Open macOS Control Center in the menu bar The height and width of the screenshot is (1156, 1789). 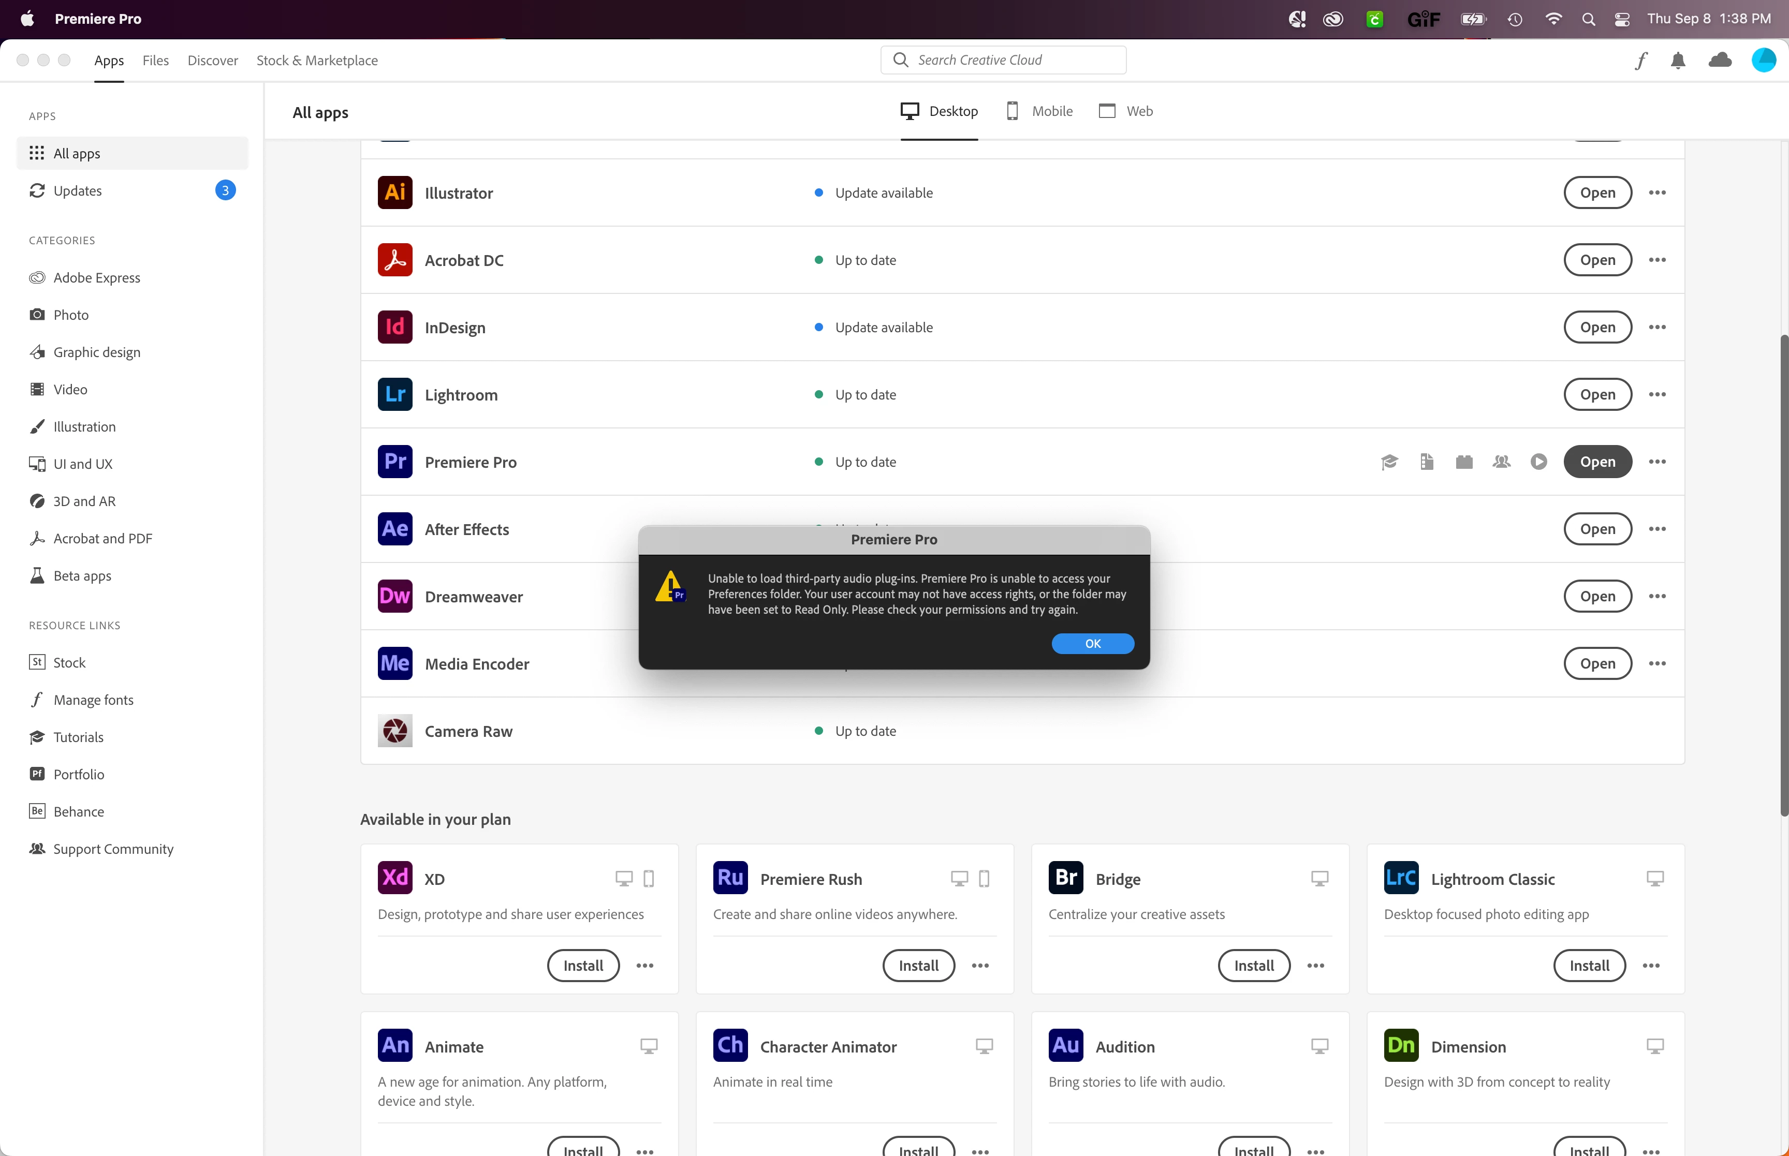click(1622, 20)
